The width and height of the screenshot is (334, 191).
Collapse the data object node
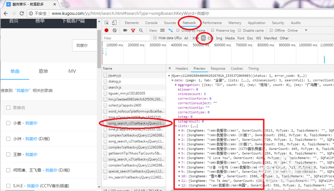[172, 80]
